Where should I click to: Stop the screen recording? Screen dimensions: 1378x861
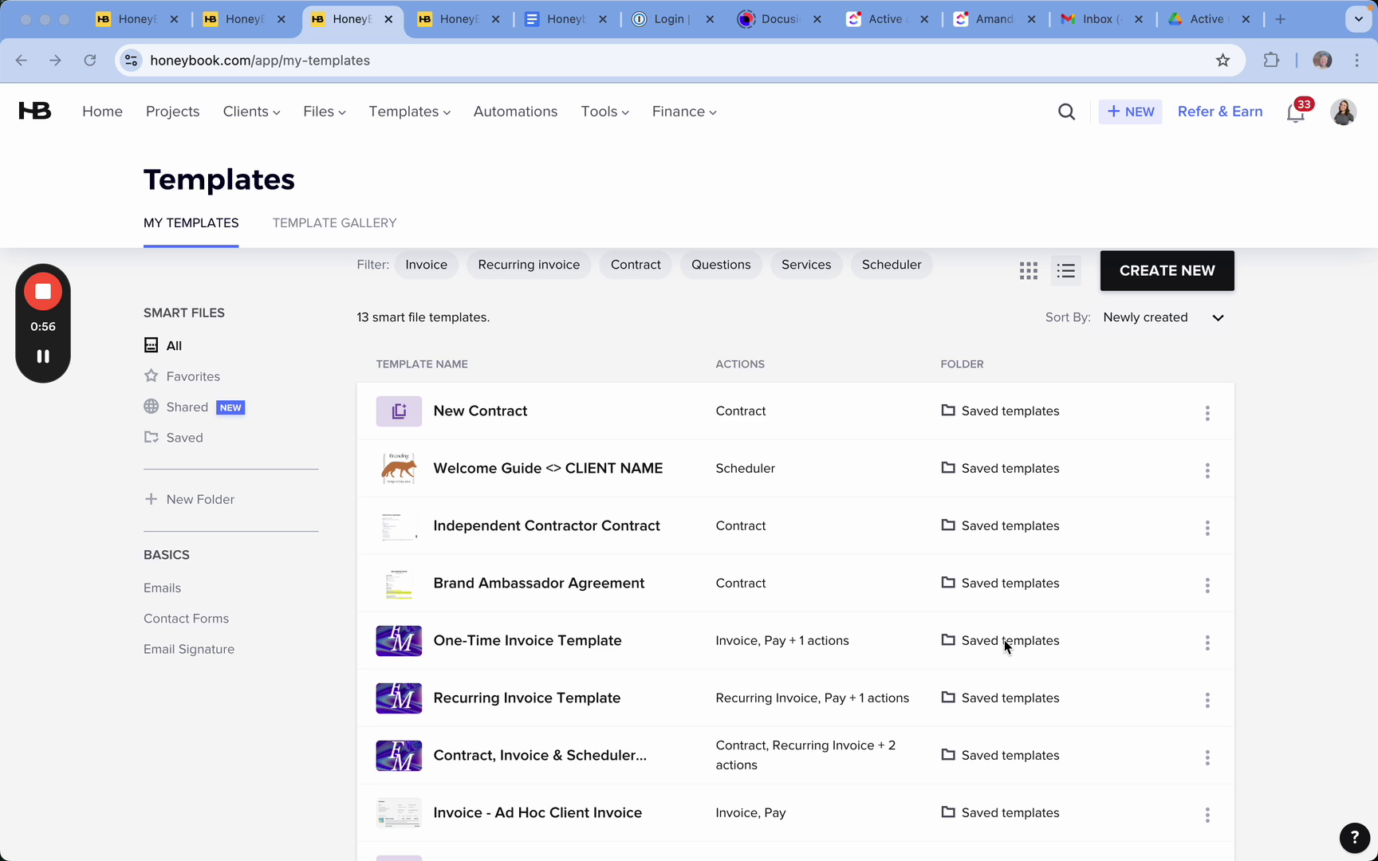click(x=43, y=292)
